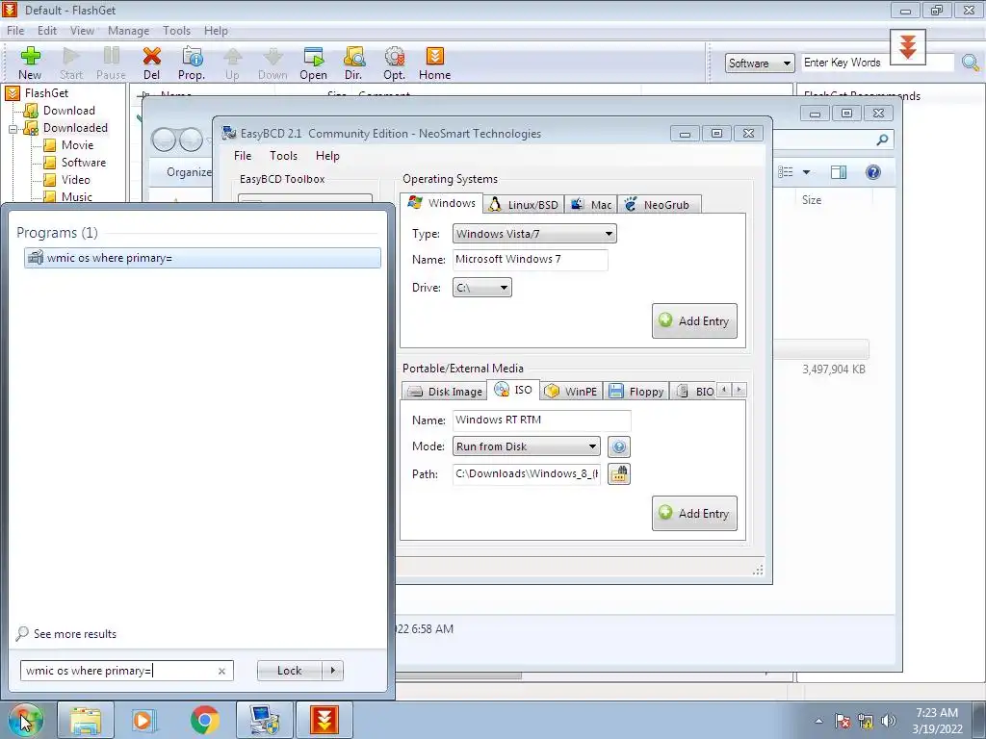Click the Up arrow toolbar icon
This screenshot has height=739, width=986.
232,63
